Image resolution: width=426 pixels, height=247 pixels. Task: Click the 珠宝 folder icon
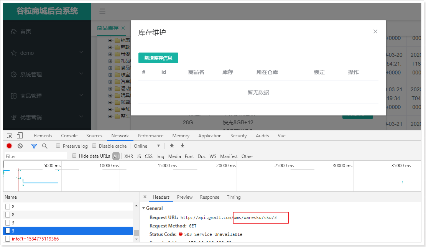point(117,75)
